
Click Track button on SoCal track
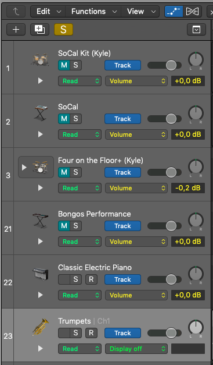point(122,119)
